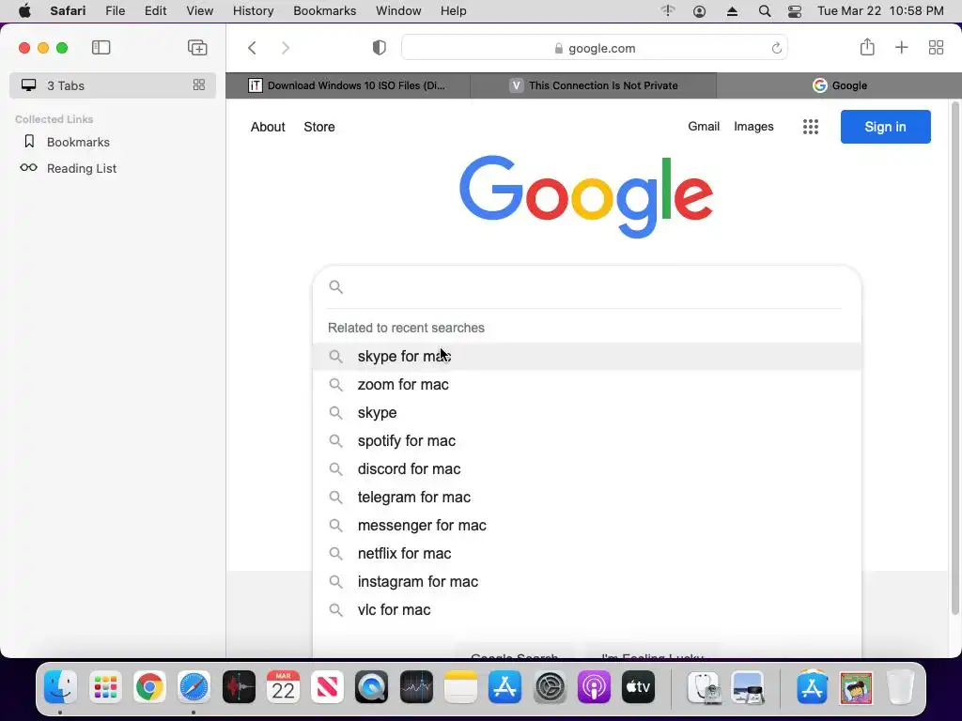Select suggestion 'discord for mac'
The width and height of the screenshot is (962, 721).
tap(587, 469)
